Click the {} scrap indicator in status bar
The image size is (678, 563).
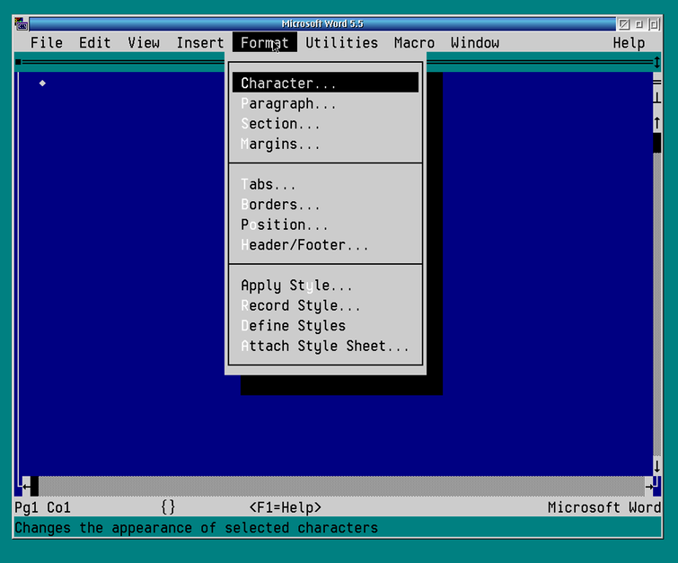point(168,506)
